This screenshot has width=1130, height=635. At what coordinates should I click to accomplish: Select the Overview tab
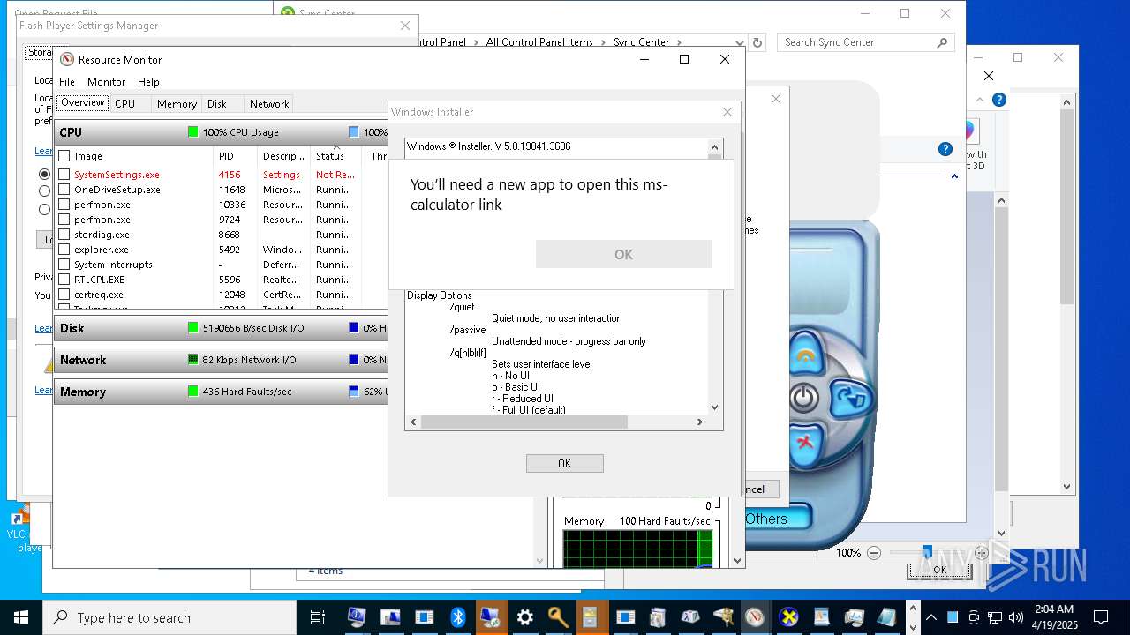tap(83, 103)
